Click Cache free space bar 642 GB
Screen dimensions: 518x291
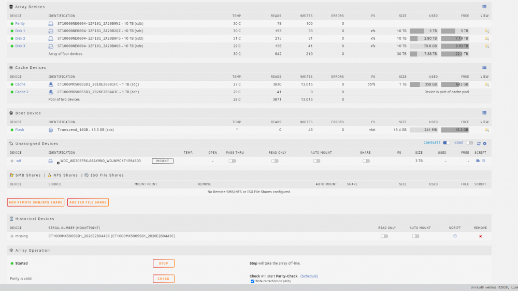pyautogui.click(x=455, y=84)
